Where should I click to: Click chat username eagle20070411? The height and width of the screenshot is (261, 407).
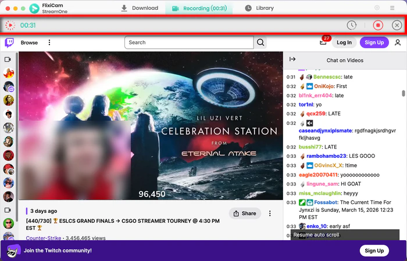tap(318, 175)
